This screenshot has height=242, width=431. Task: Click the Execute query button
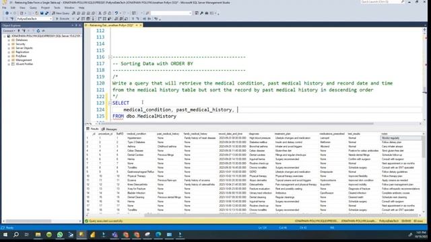point(63,19)
